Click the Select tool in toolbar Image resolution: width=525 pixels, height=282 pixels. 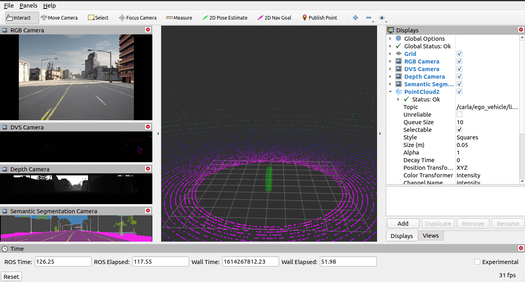coord(98,18)
